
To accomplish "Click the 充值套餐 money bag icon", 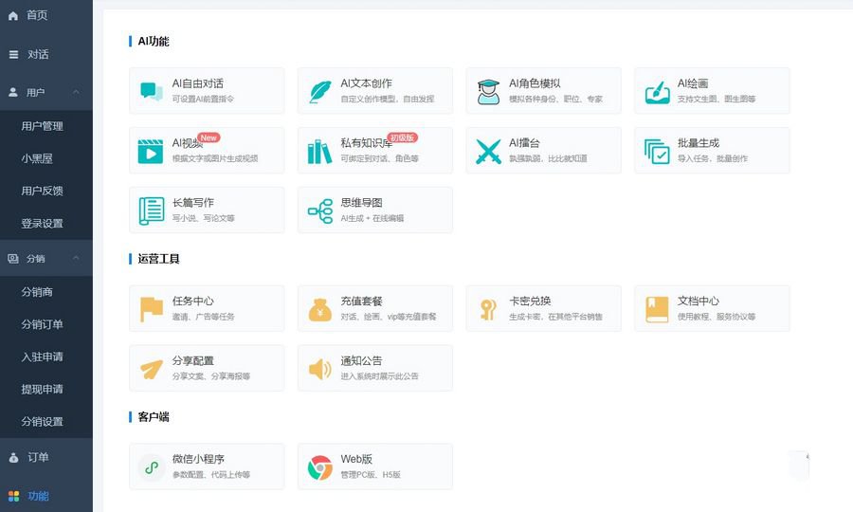I will coord(320,310).
